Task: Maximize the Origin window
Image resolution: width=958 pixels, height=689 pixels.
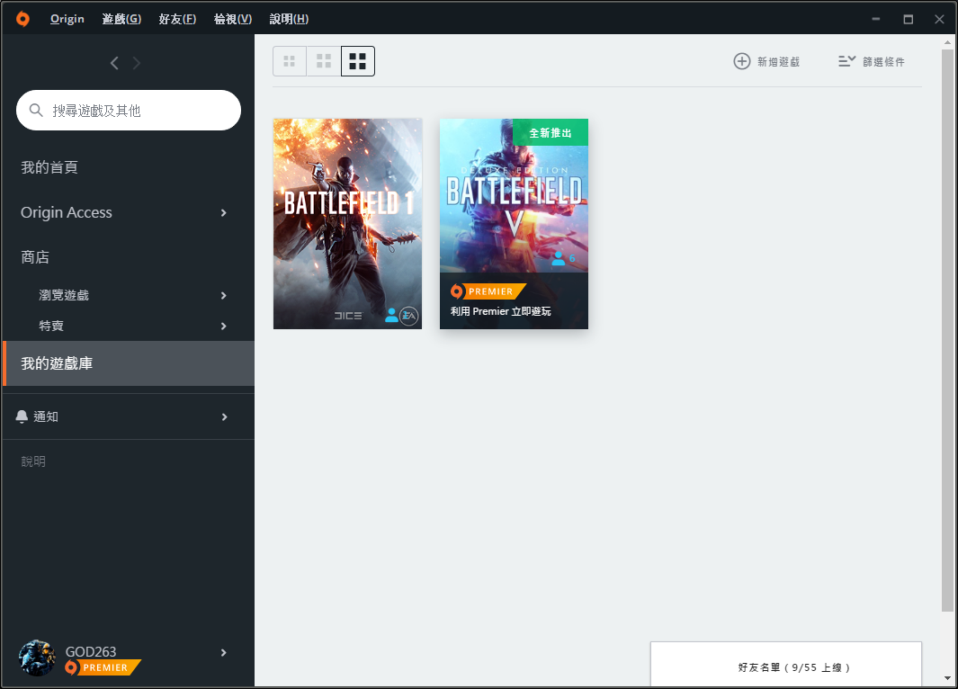Action: point(908,19)
